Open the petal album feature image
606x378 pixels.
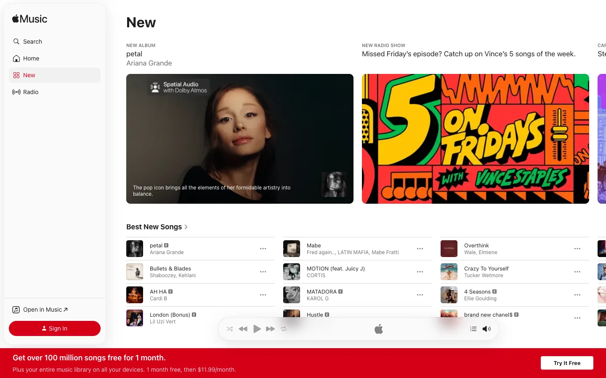coord(240,139)
